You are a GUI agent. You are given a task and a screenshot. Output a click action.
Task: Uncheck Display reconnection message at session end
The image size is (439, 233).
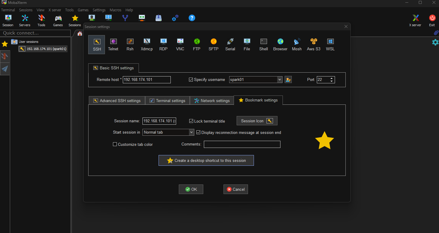(x=198, y=132)
